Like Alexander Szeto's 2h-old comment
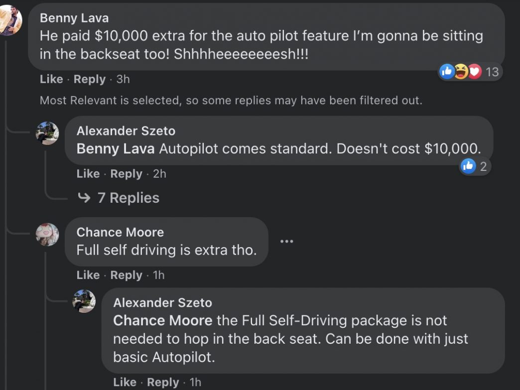 coord(88,174)
